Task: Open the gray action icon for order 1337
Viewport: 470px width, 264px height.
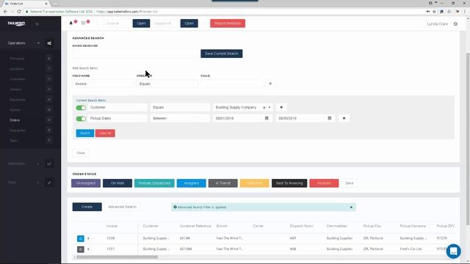Action: [x=81, y=249]
